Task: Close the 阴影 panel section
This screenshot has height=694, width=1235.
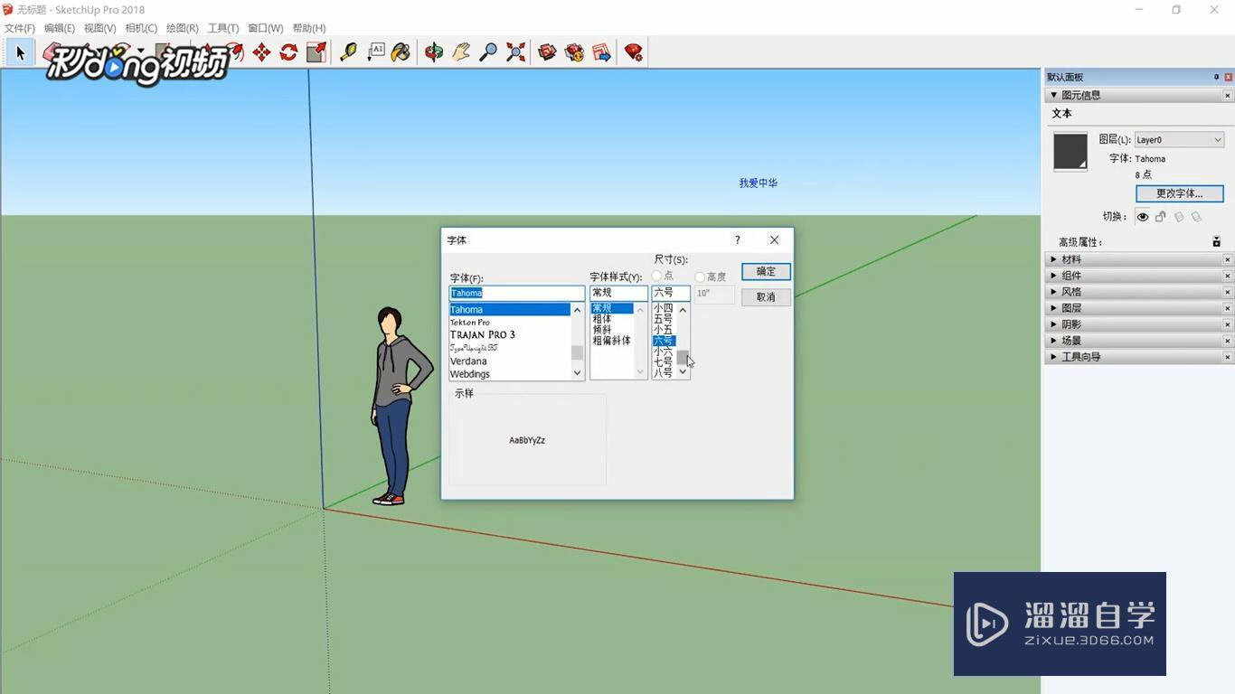Action: tap(1227, 324)
